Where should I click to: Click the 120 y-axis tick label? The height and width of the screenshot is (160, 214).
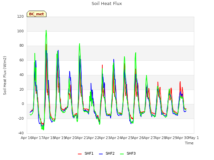point(20,17)
